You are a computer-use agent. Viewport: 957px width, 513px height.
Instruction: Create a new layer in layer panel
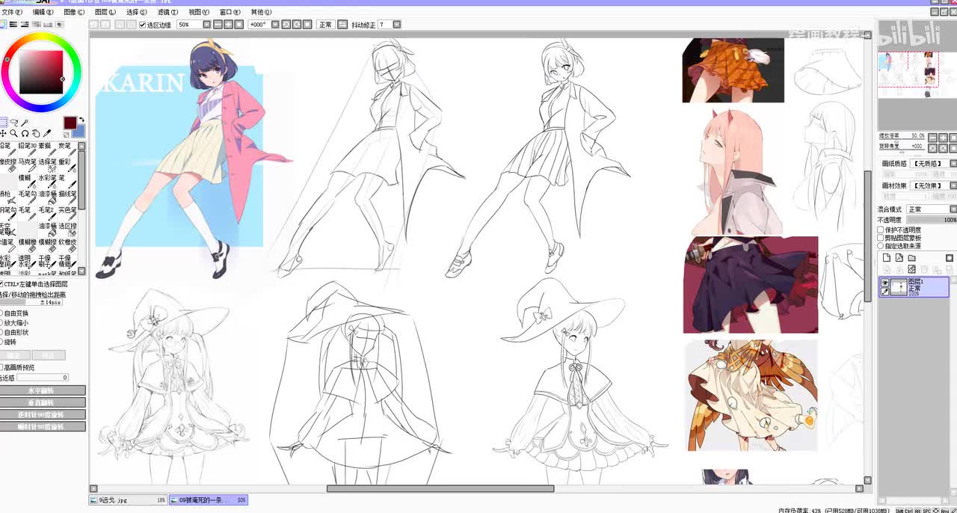(x=887, y=258)
